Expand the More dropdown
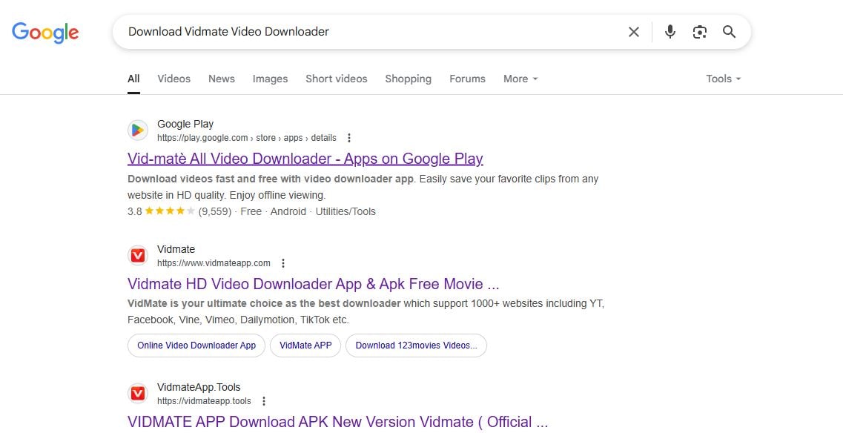 pyautogui.click(x=520, y=79)
